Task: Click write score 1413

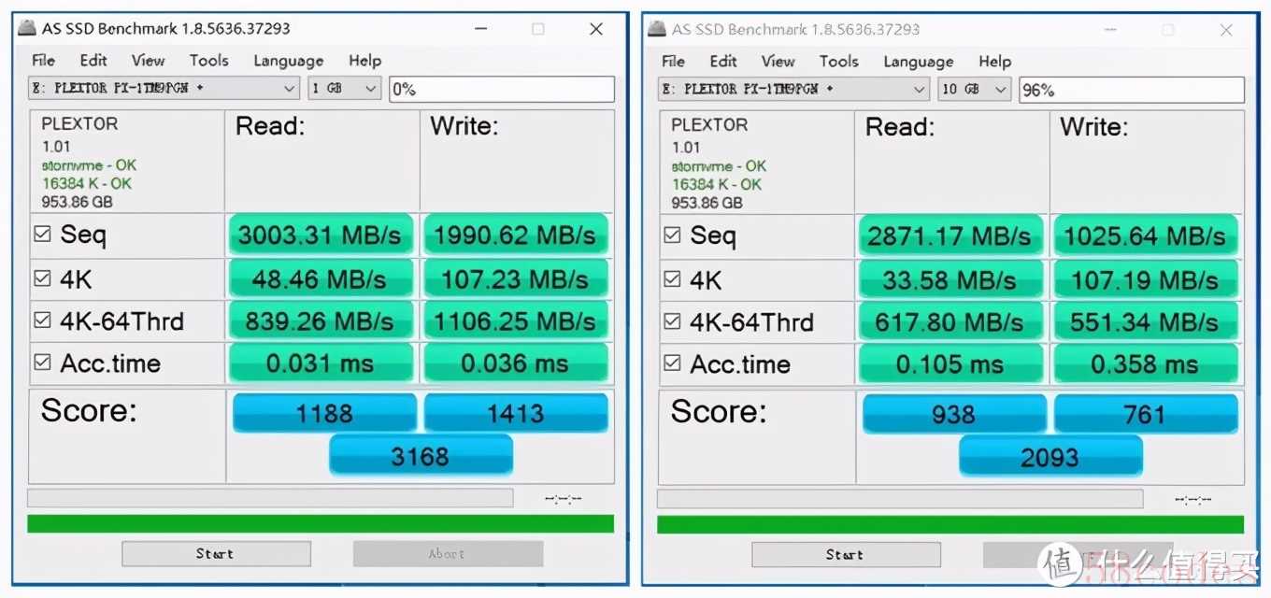Action: pos(516,413)
